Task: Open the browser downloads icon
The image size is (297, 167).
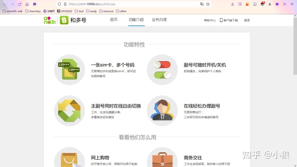Action: [x=233, y=4]
